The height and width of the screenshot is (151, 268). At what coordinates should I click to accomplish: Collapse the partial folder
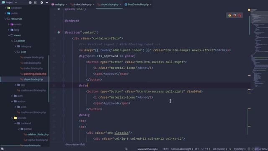pyautogui.click(x=19, y=129)
